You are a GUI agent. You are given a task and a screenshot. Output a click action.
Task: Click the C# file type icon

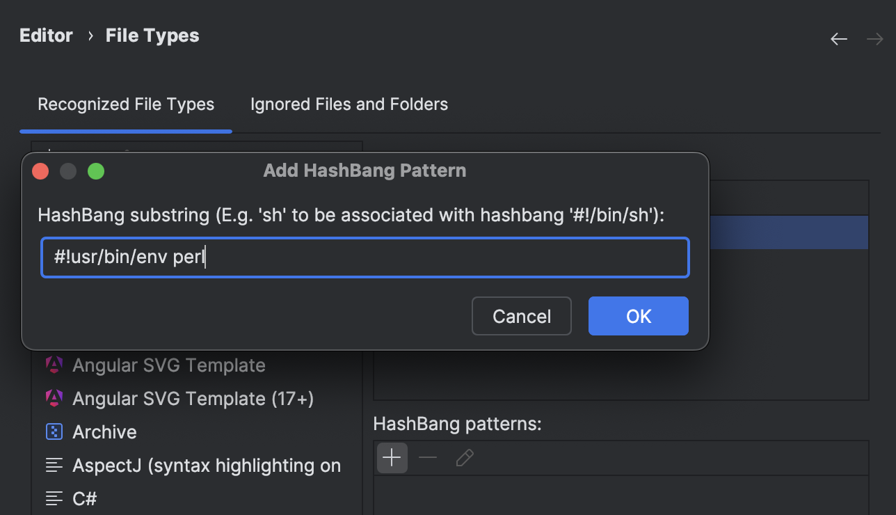coord(54,498)
